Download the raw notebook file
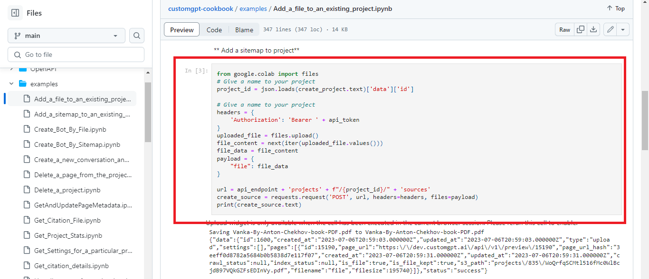649x279 pixels. 593,29
